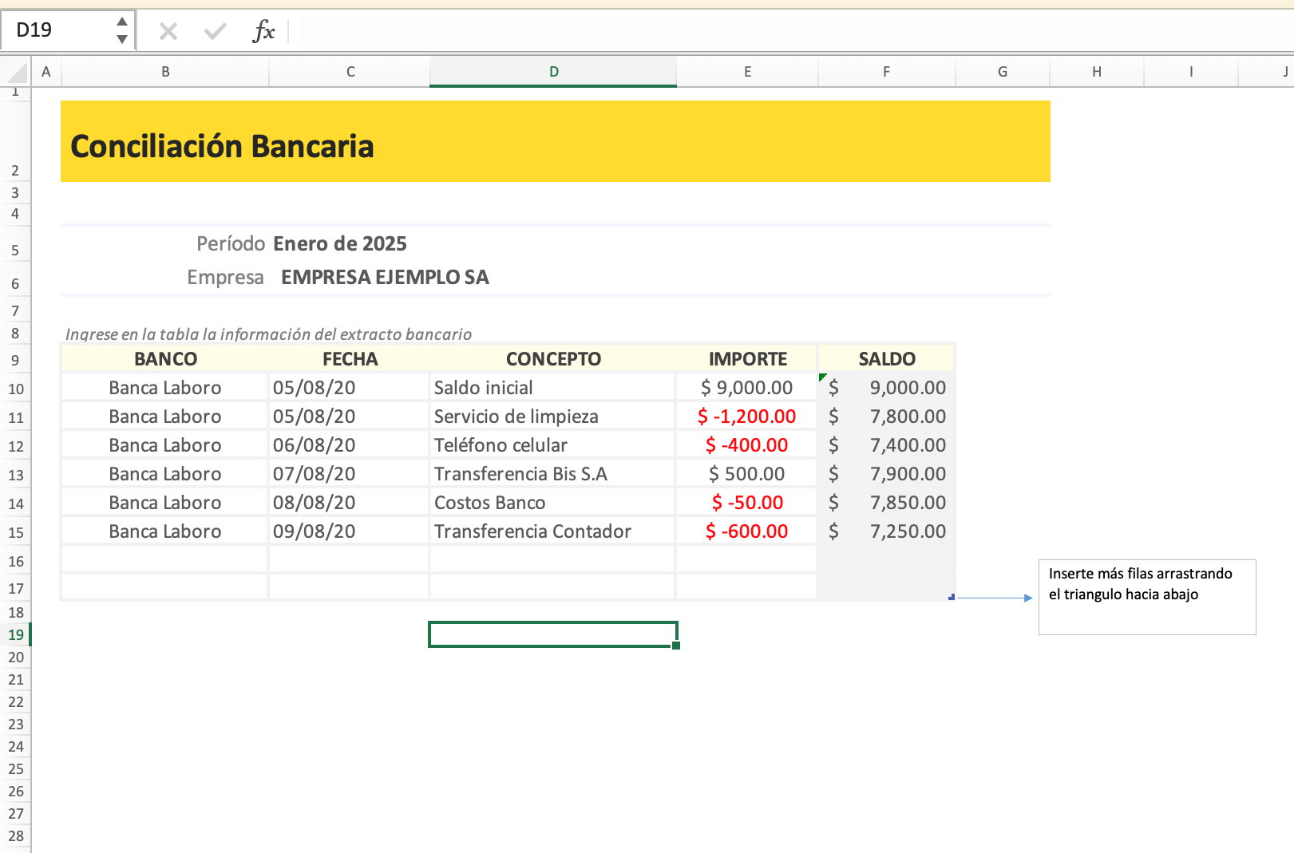The height and width of the screenshot is (853, 1294).
Task: Click the fill handle of selected cell
Action: click(x=676, y=646)
